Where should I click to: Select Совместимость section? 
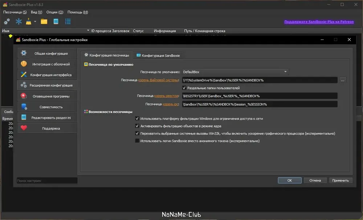pos(47,107)
